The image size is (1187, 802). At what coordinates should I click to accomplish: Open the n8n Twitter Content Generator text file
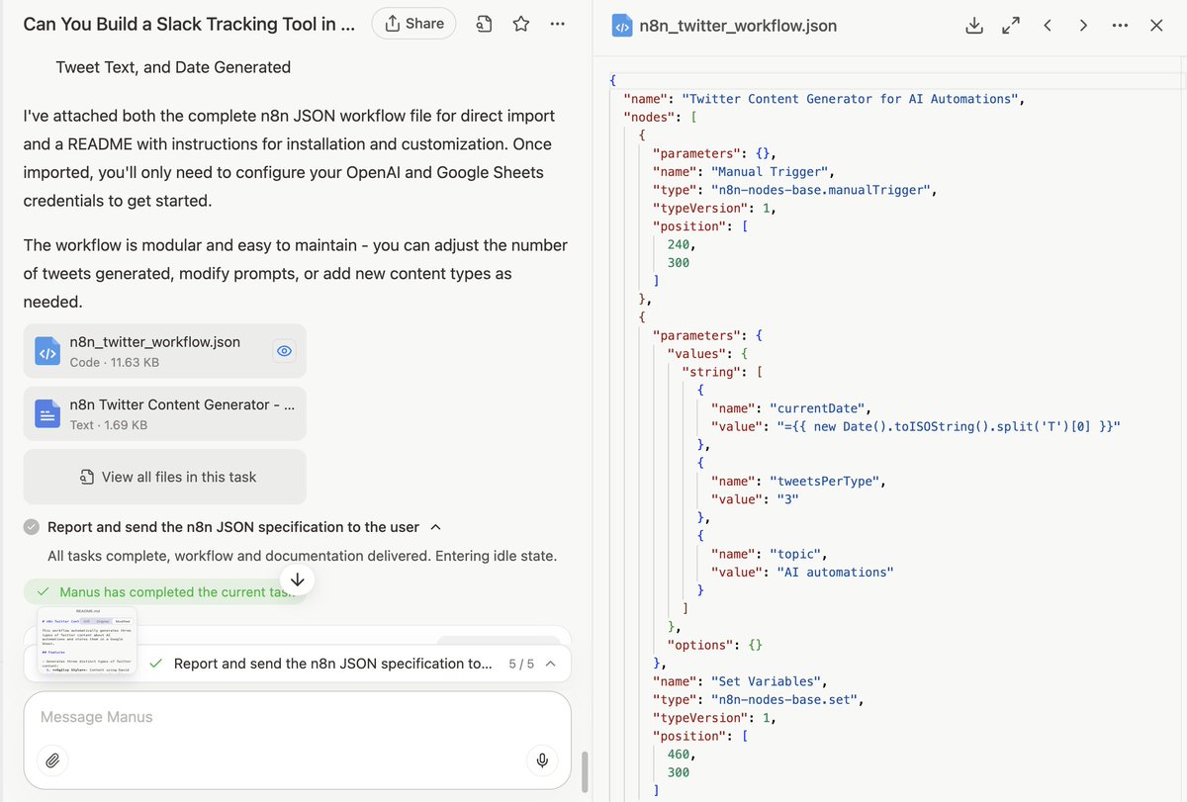pos(164,413)
